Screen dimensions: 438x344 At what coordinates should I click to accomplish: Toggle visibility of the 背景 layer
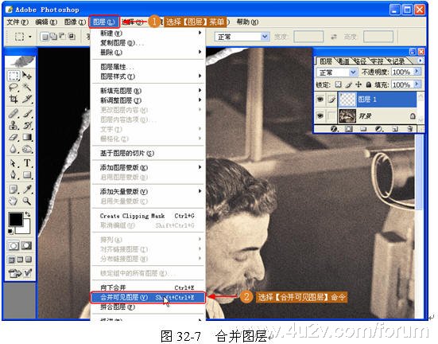coord(320,115)
